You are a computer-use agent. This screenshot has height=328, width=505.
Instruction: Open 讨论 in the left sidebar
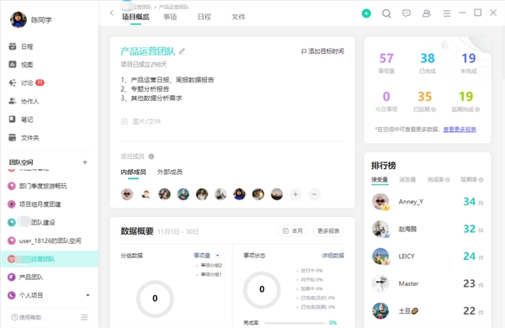click(26, 83)
